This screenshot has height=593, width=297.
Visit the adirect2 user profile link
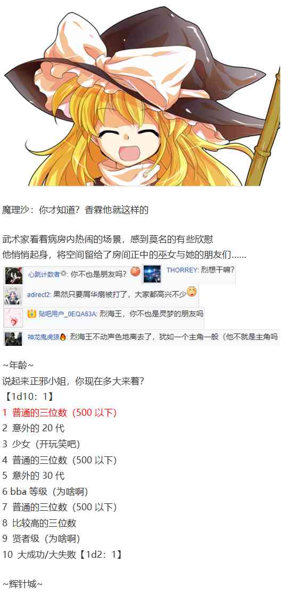39,294
